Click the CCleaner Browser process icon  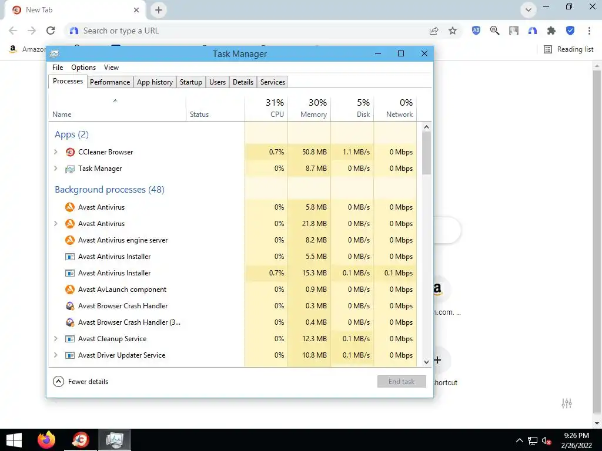coord(70,152)
